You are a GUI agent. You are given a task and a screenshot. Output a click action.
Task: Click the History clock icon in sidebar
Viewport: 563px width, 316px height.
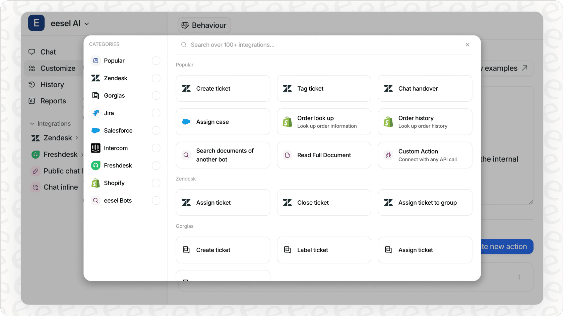coord(32,85)
